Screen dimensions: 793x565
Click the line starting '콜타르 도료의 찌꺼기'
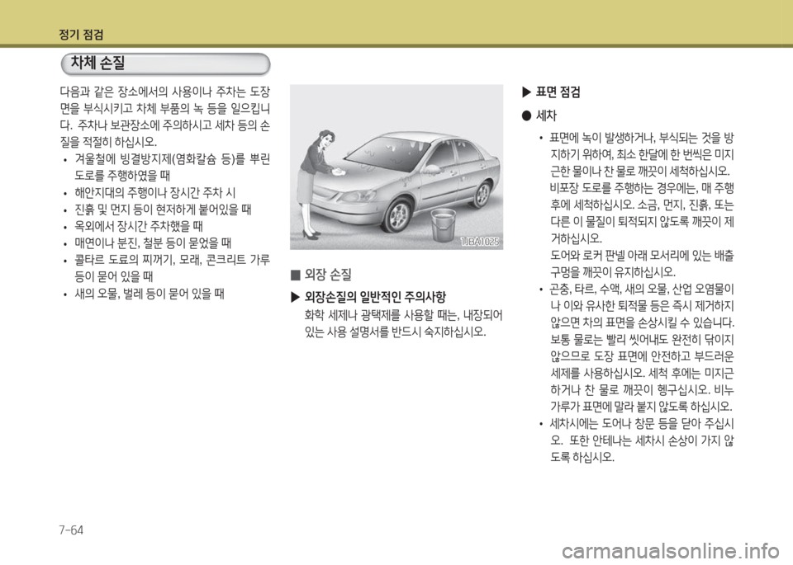tap(172, 260)
